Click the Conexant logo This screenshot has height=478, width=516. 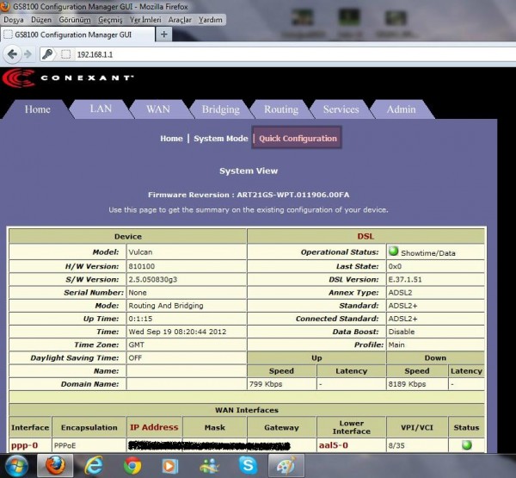click(x=67, y=78)
